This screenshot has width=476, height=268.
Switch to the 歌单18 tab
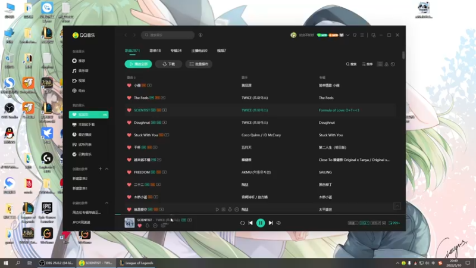pos(155,51)
